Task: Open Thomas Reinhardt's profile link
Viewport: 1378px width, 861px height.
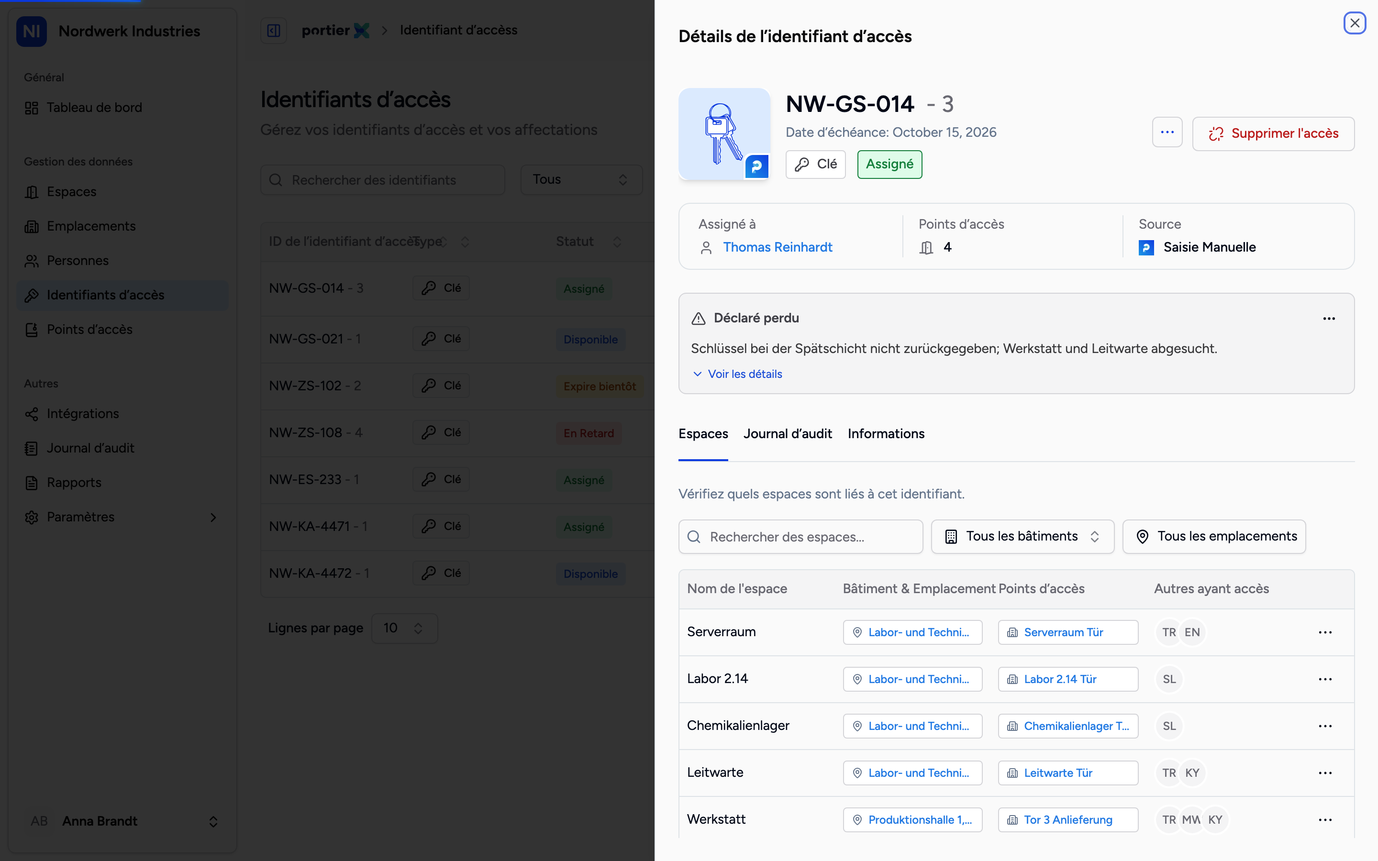Action: tap(777, 247)
